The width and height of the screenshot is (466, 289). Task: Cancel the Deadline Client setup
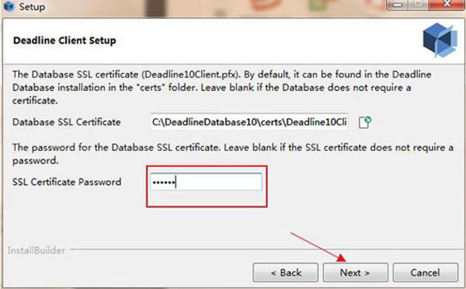click(x=426, y=273)
